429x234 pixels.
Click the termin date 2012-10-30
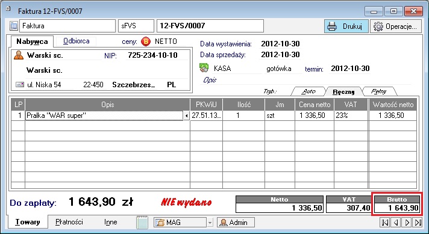(x=350, y=68)
